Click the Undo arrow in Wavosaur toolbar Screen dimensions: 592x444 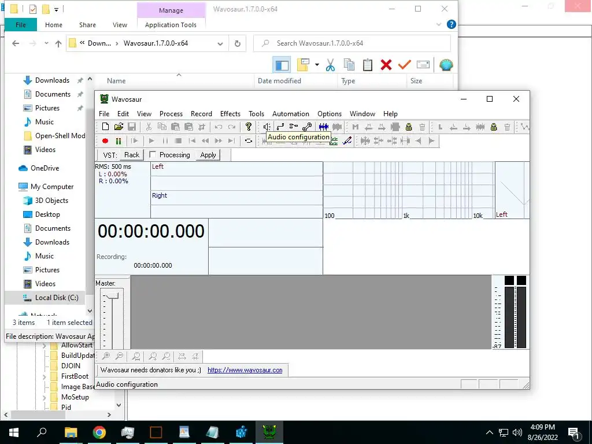[x=218, y=127]
